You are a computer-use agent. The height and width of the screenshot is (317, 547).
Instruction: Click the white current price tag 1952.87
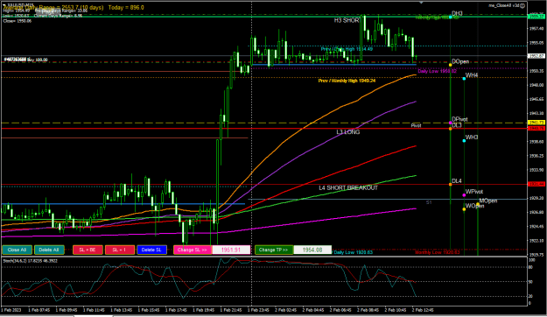[x=536, y=56]
